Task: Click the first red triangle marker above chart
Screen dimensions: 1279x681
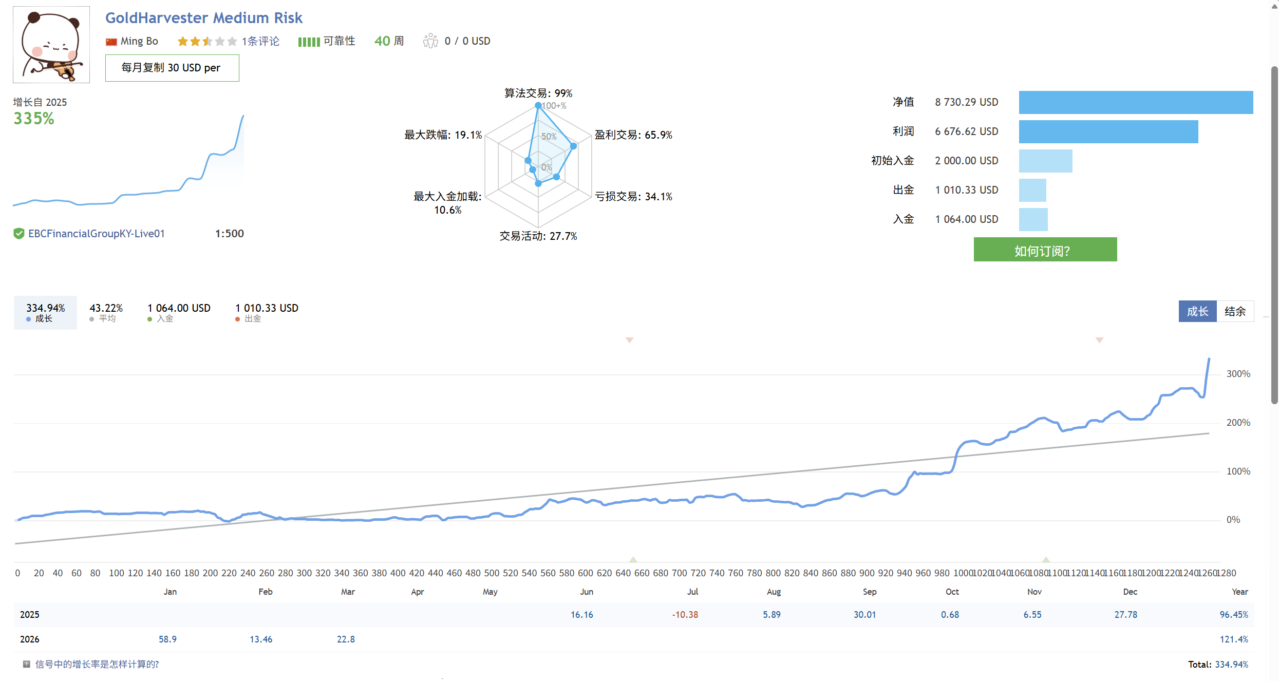Action: click(629, 340)
